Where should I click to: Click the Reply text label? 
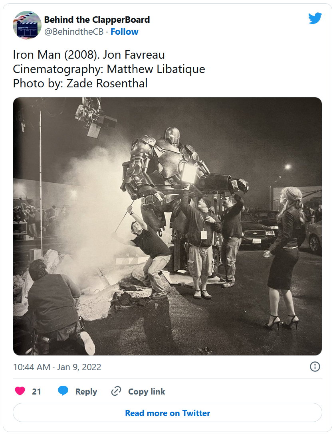86,392
